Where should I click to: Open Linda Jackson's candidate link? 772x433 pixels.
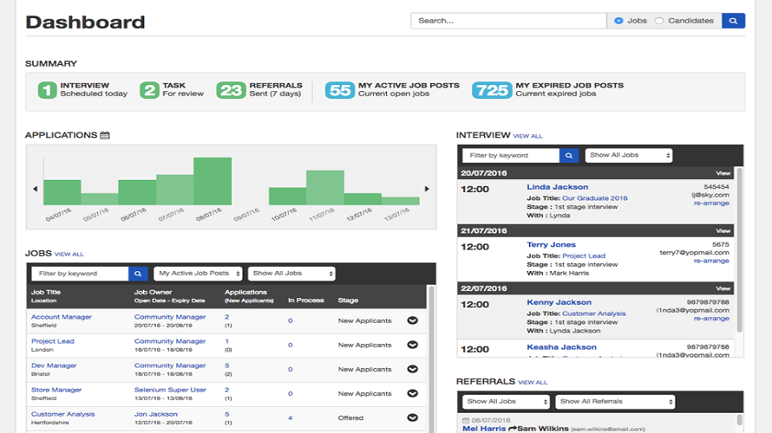click(x=557, y=187)
